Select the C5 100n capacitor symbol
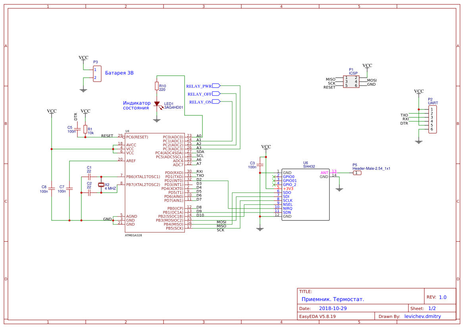Screen dimensions: 464x328 pyautogui.click(x=77, y=129)
